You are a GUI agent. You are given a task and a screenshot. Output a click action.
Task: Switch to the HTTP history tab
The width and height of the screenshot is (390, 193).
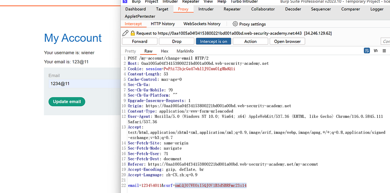point(163,24)
